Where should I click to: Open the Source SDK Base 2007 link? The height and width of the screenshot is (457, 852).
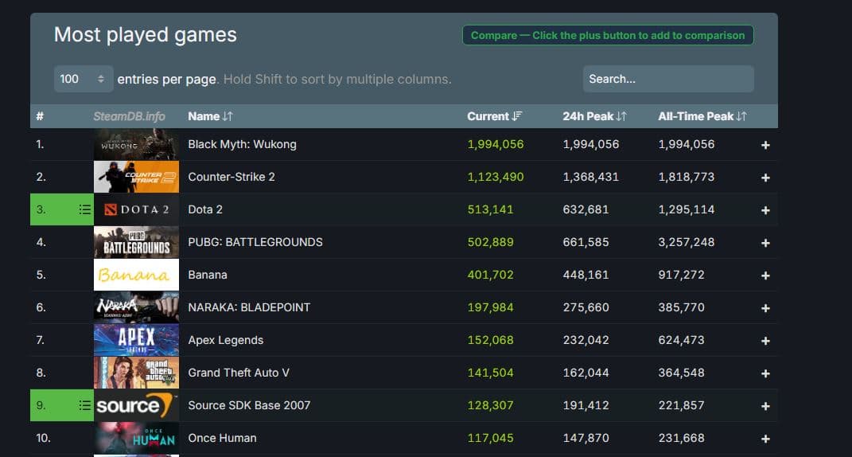tap(250, 405)
